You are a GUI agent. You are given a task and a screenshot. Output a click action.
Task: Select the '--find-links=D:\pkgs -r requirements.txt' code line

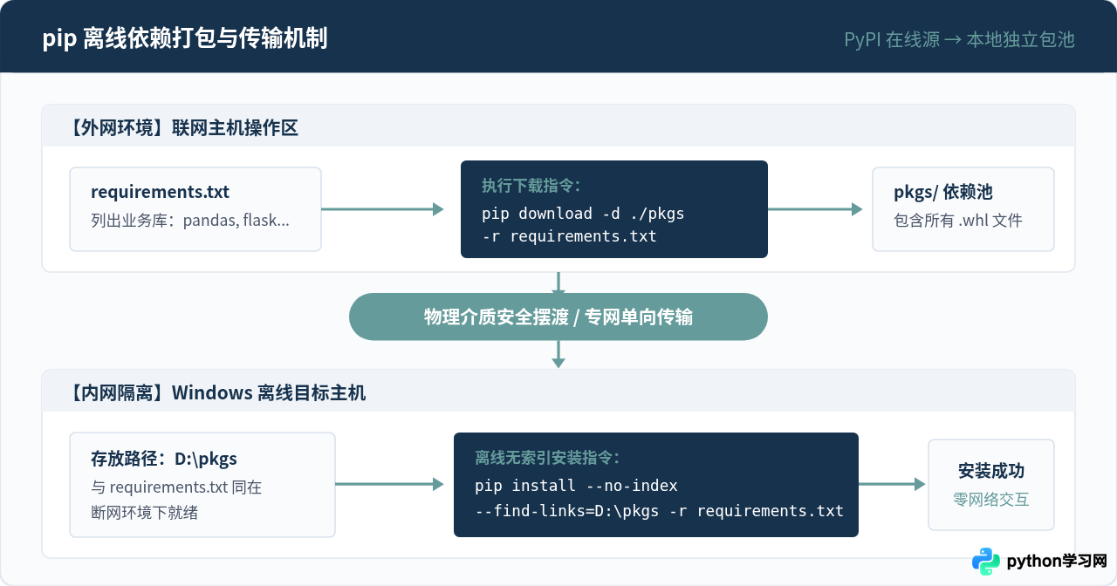[x=659, y=511]
